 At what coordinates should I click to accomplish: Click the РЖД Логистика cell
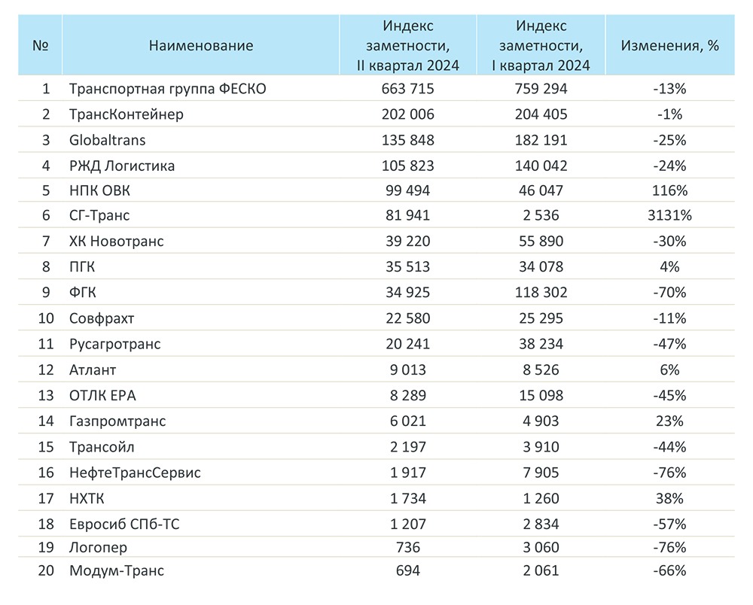pyautogui.click(x=121, y=166)
